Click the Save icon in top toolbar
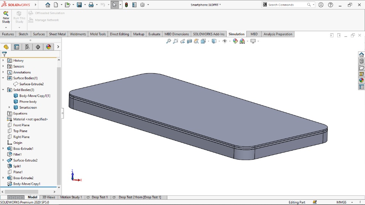 pos(79,5)
